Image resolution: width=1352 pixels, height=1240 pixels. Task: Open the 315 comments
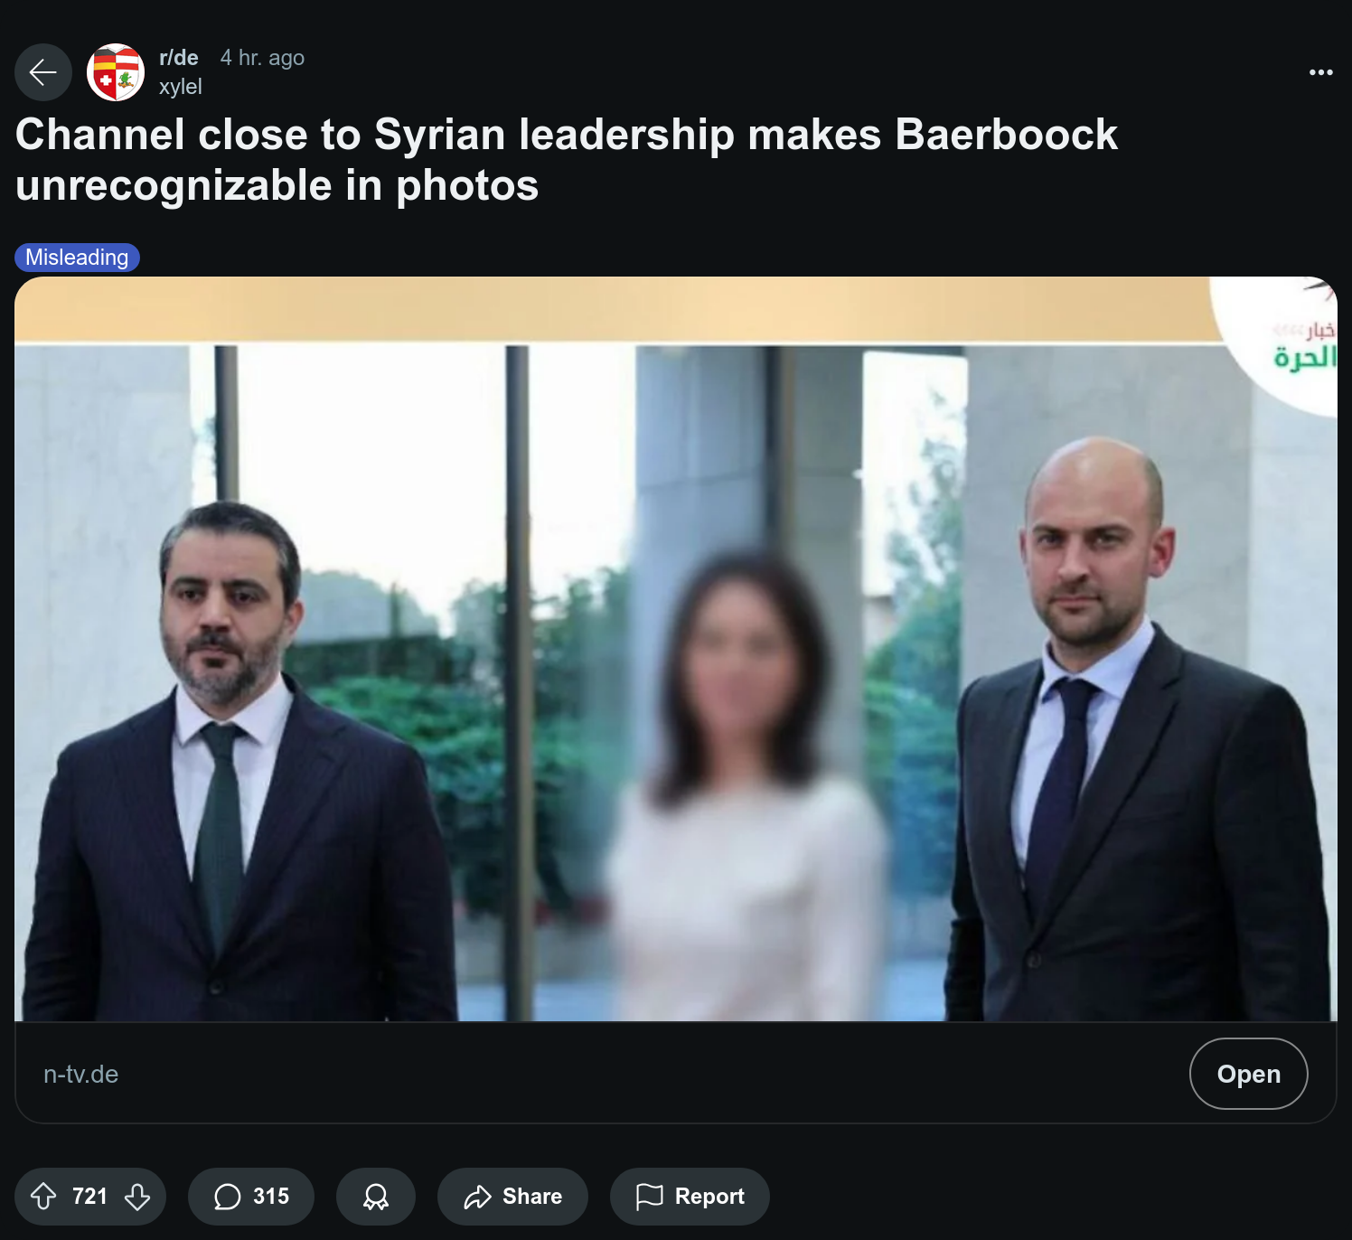[x=251, y=1197]
